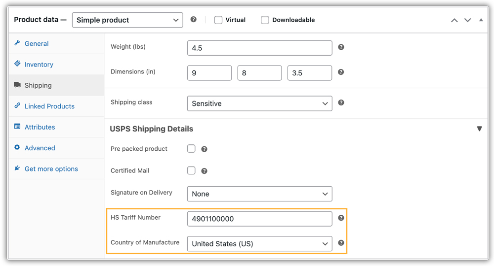Screen dimensions: 494x266
Task: Show help tip for Certified Mail
Action: point(204,171)
